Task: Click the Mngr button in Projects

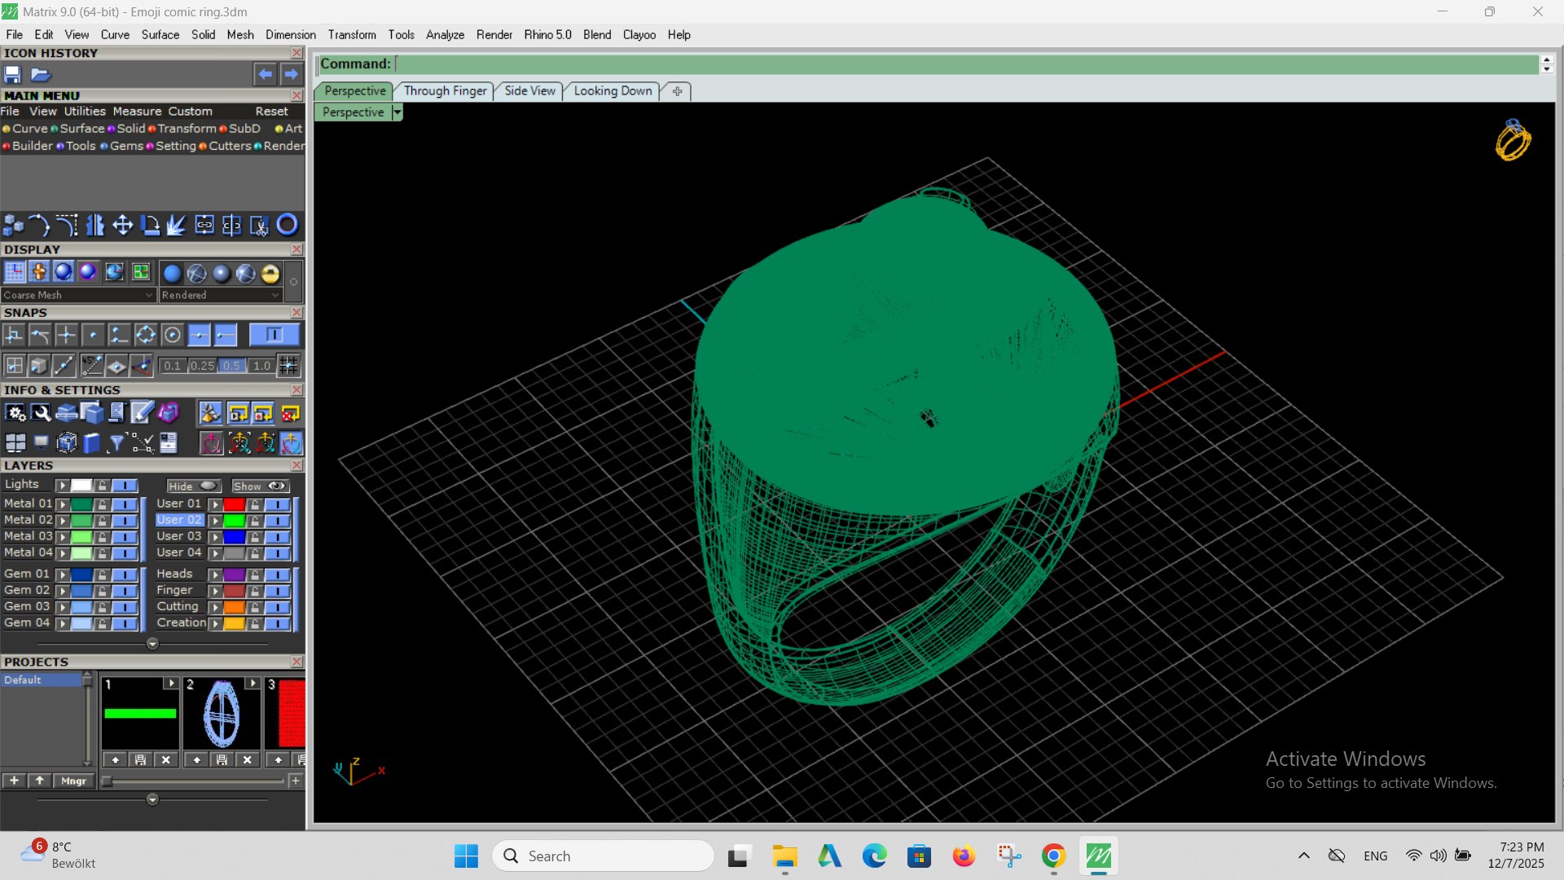Action: coord(73,781)
